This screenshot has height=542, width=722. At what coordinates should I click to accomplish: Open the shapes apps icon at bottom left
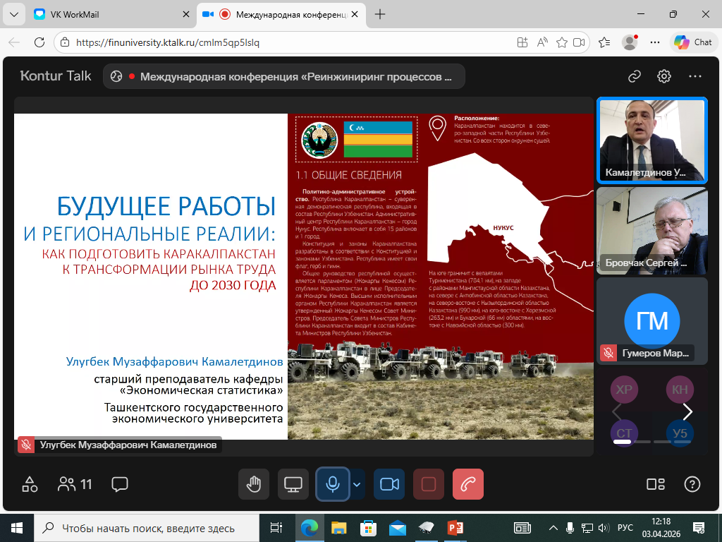click(30, 484)
